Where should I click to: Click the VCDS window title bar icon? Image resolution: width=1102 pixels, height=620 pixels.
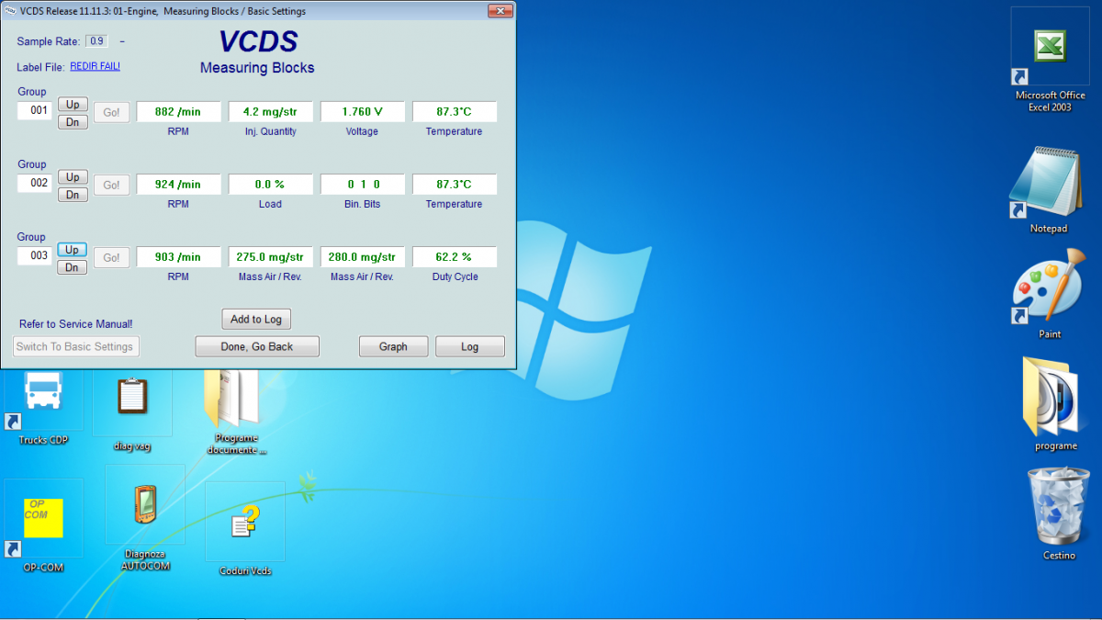(x=10, y=11)
